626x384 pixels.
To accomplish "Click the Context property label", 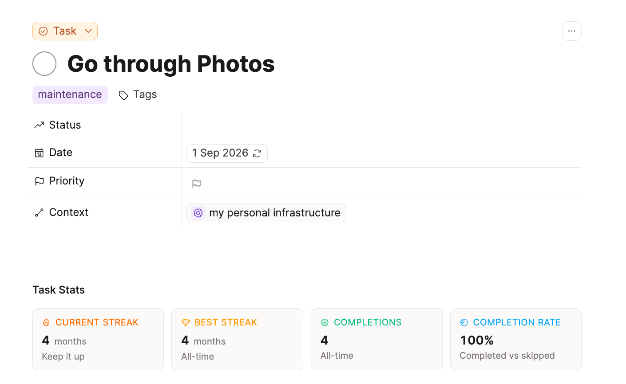I will coord(69,212).
